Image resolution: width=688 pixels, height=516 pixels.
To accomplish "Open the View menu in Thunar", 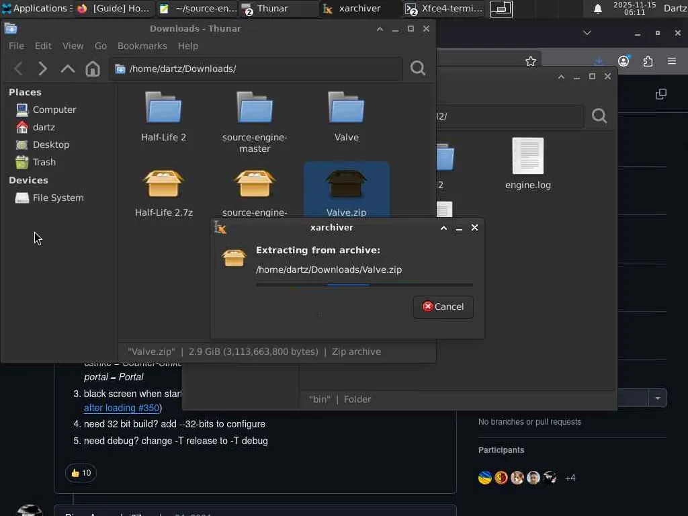I will pos(73,46).
